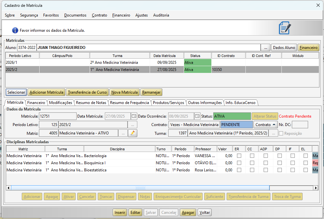Open the Documentos menu
The width and height of the screenshot is (324, 219).
pyautogui.click(x=75, y=15)
